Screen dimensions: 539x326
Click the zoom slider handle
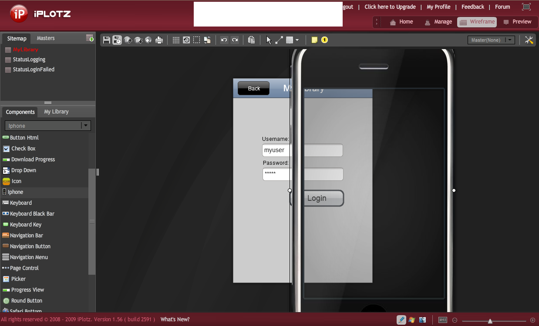490,321
